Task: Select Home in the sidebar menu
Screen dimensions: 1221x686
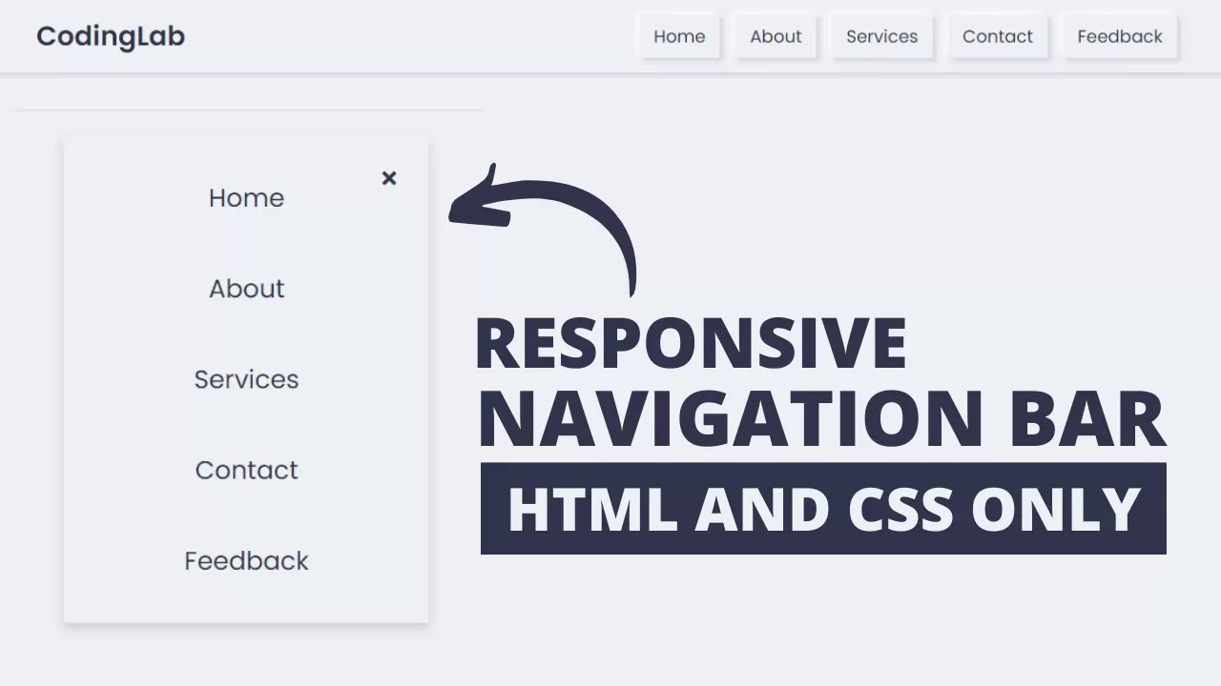Action: tap(246, 198)
